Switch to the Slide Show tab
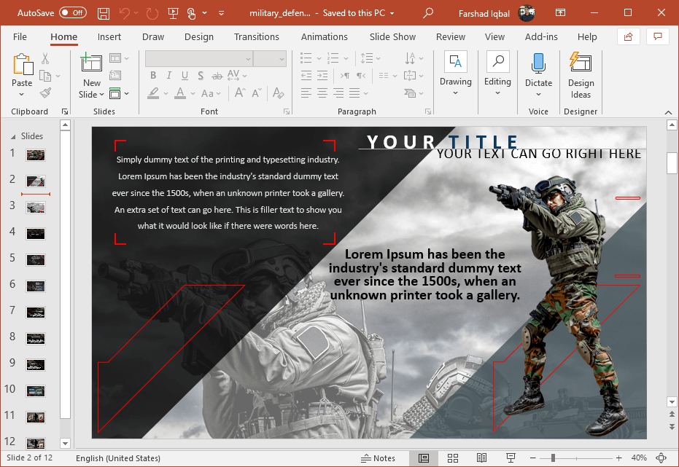 pyautogui.click(x=392, y=37)
